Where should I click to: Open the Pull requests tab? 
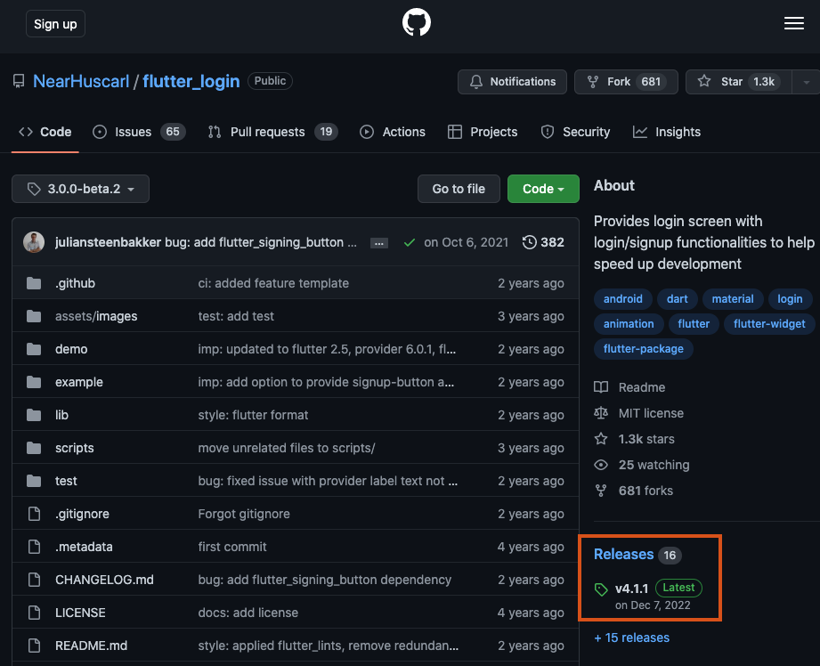pos(272,132)
